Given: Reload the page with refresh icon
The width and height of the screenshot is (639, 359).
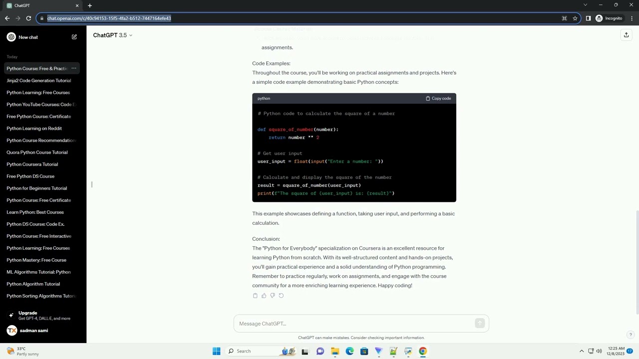Looking at the screenshot, I should coord(28,18).
